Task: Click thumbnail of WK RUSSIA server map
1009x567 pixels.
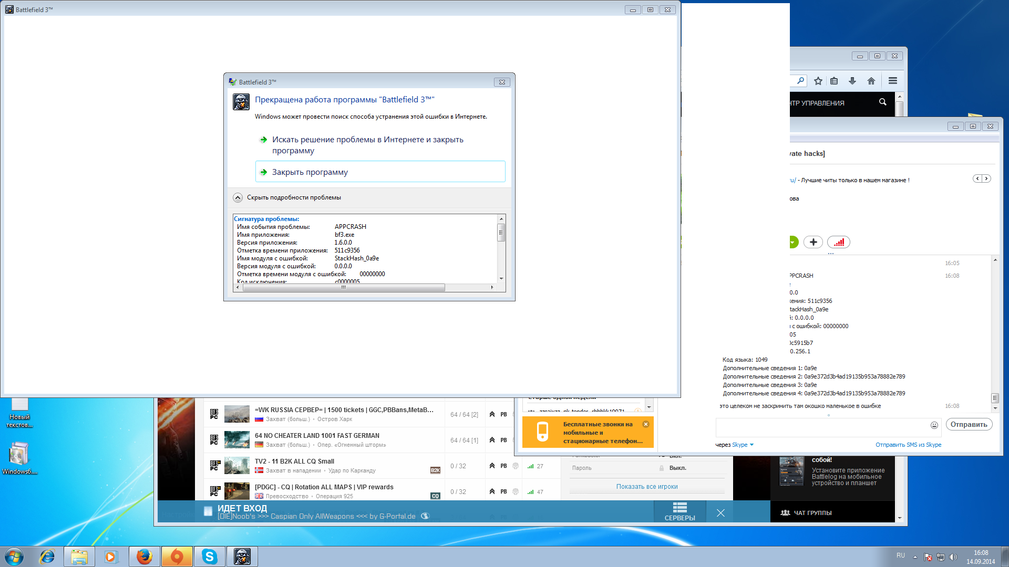Action: point(237,414)
